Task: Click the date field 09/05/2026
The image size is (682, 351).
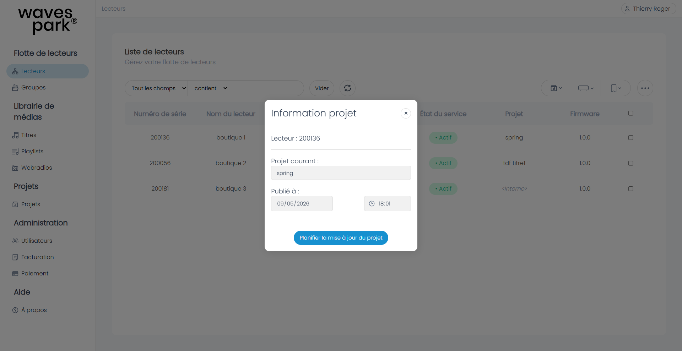Action: pos(302,204)
